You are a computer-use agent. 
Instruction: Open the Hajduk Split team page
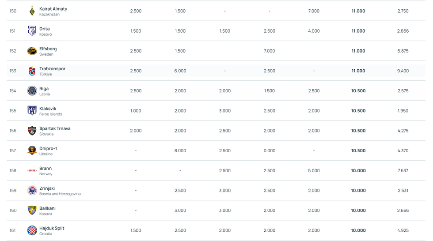tap(52, 228)
